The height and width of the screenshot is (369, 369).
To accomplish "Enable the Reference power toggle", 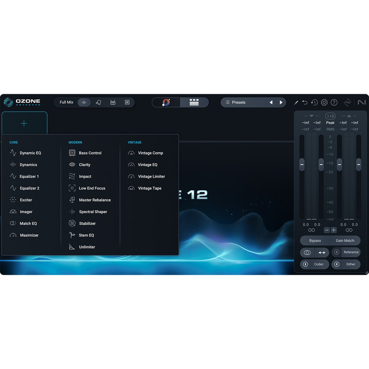I will click(337, 252).
